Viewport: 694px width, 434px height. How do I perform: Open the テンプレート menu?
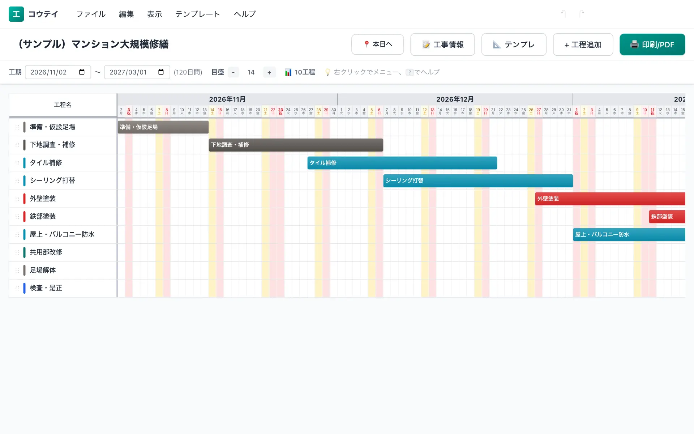point(198,14)
